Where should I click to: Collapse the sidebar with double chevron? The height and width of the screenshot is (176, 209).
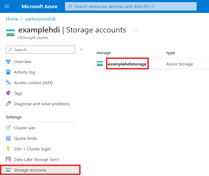point(81,50)
